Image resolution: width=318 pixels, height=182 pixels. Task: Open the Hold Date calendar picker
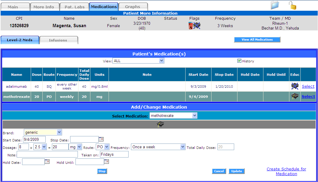(47, 161)
